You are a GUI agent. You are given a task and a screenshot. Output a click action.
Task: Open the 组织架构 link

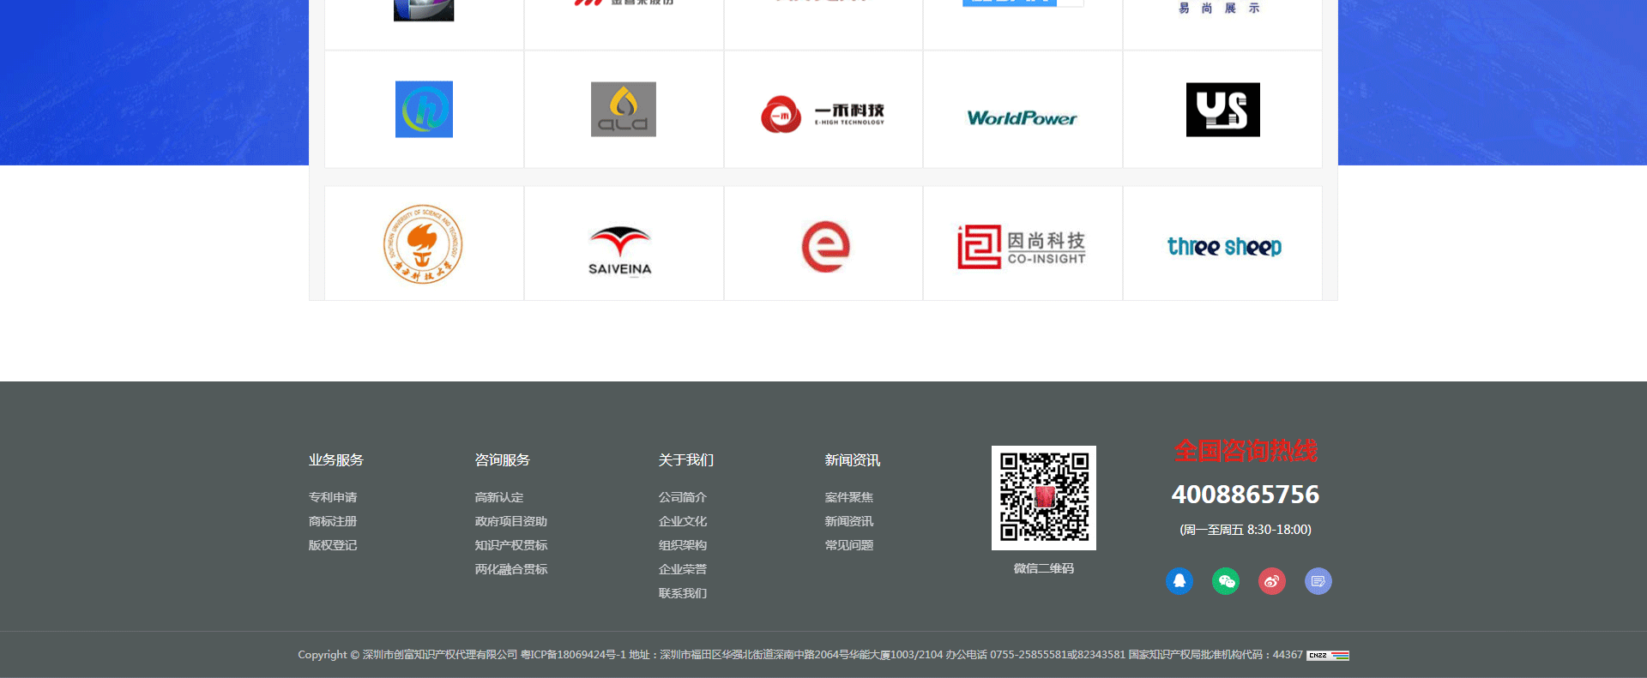pos(683,545)
